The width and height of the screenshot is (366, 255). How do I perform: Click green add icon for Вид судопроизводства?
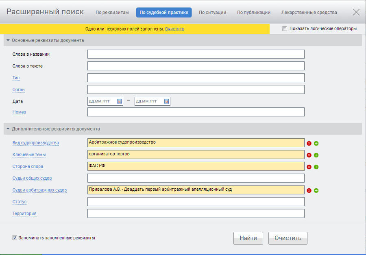click(x=316, y=143)
